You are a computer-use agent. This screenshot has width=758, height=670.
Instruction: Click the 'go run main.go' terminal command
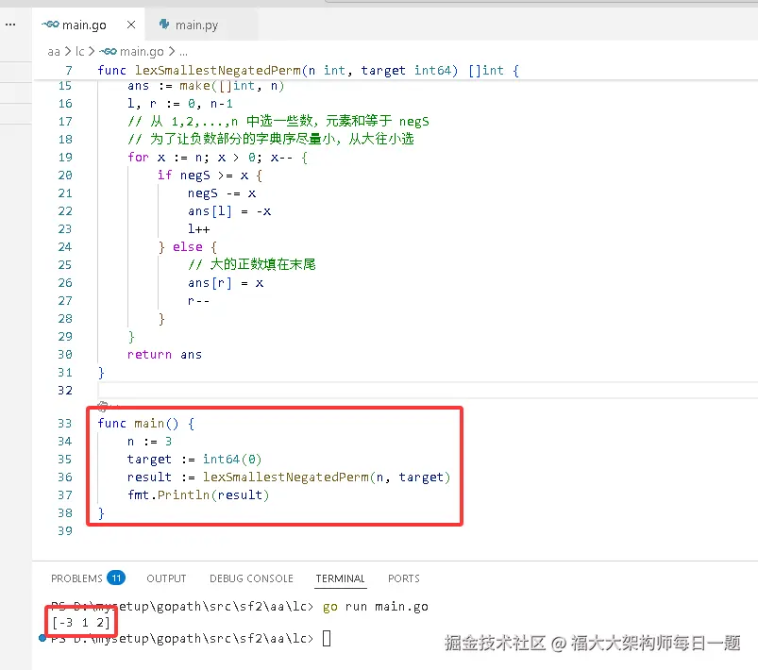[375, 607]
